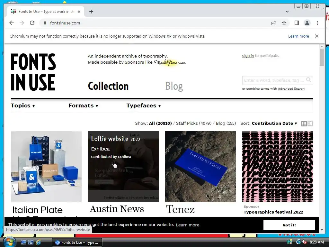Expand the Formats menu

(x=83, y=105)
